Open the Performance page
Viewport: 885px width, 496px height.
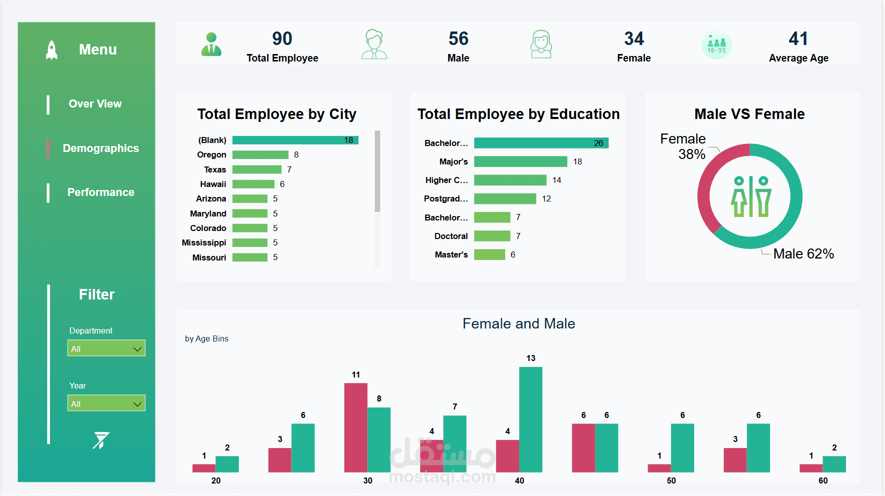pyautogui.click(x=101, y=192)
